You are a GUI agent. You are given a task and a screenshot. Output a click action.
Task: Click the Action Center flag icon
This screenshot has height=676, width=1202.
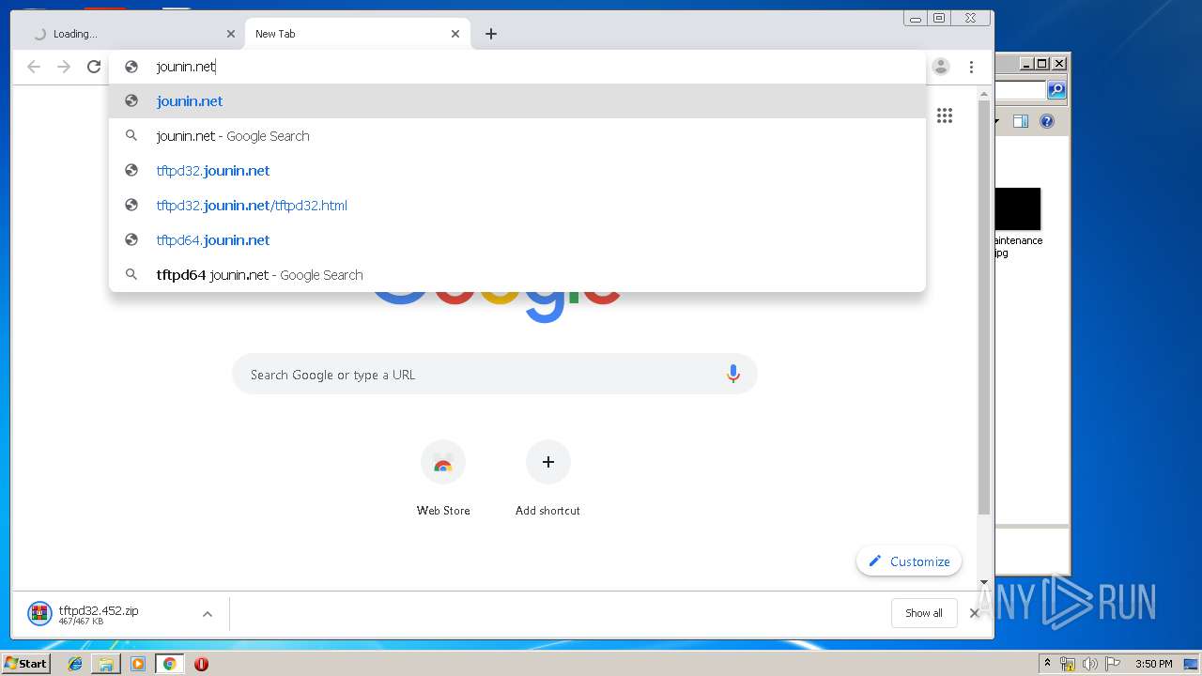(x=1113, y=664)
